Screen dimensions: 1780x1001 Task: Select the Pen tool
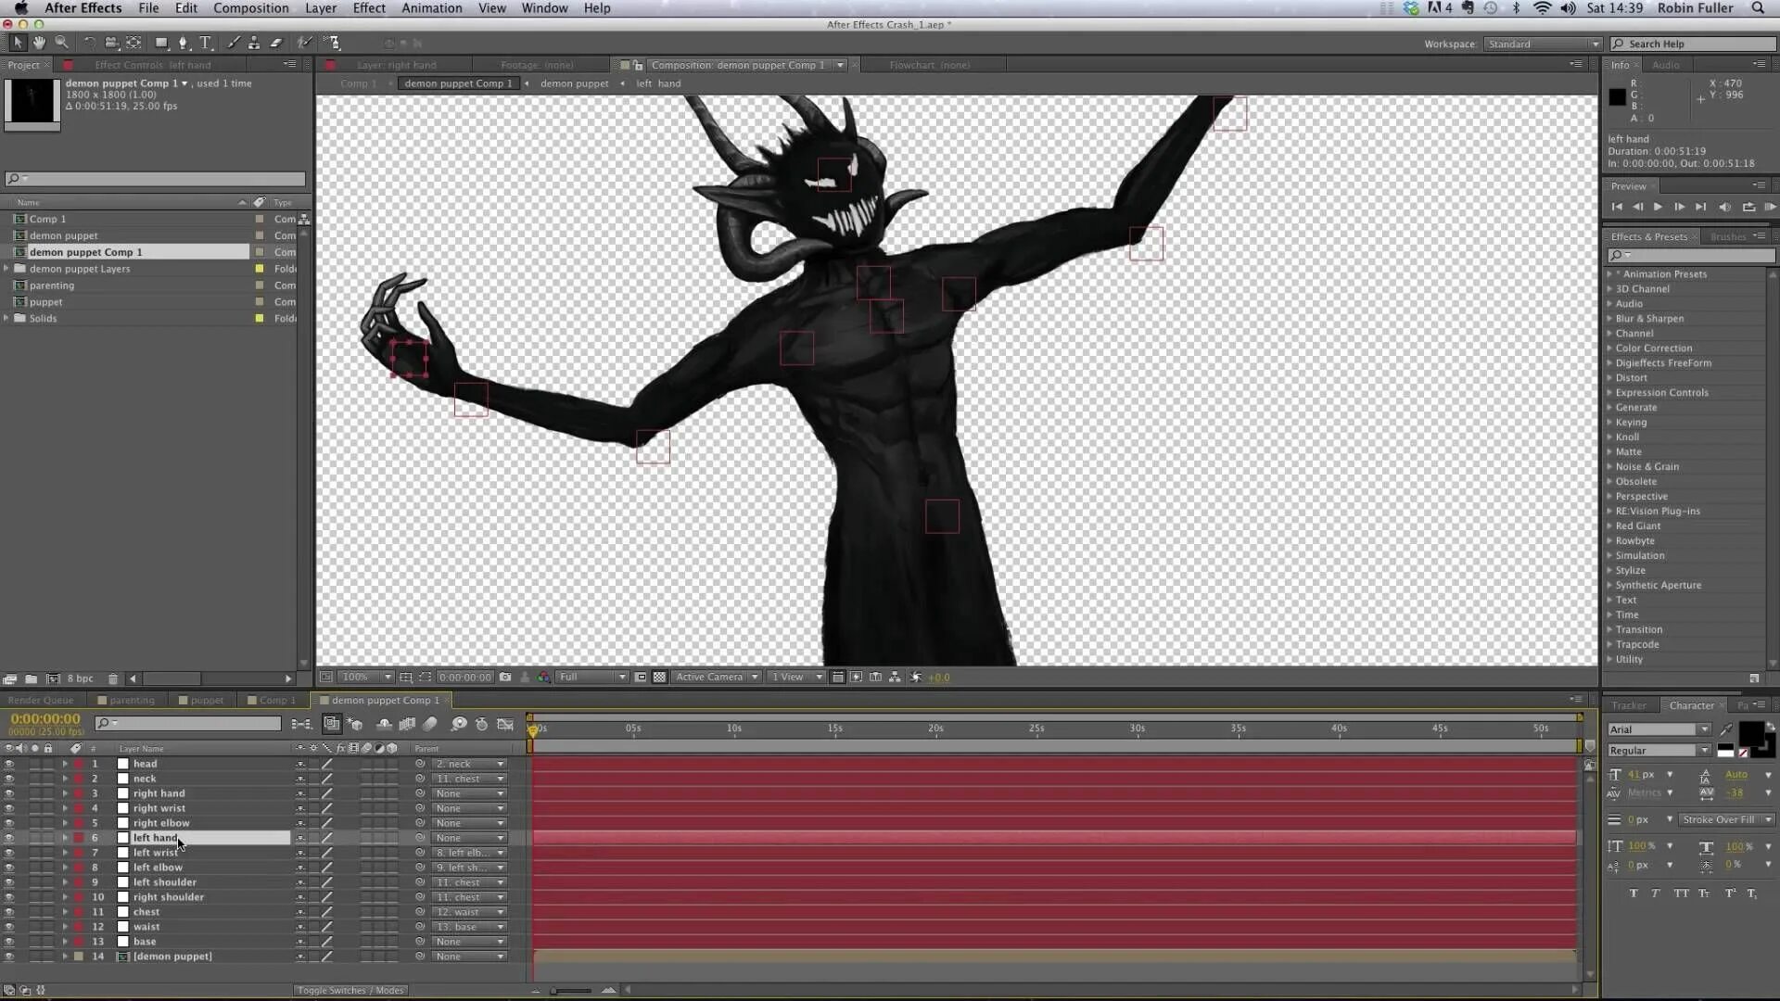pos(183,43)
